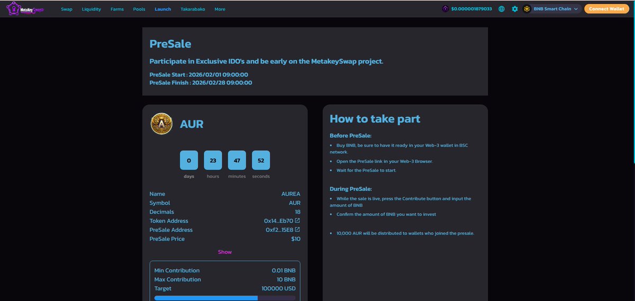Viewport: 635px width, 301px height.
Task: Open the Liquidity page
Action: (92, 9)
